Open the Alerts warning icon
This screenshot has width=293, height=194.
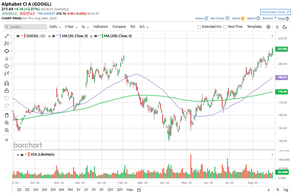coord(243,18)
